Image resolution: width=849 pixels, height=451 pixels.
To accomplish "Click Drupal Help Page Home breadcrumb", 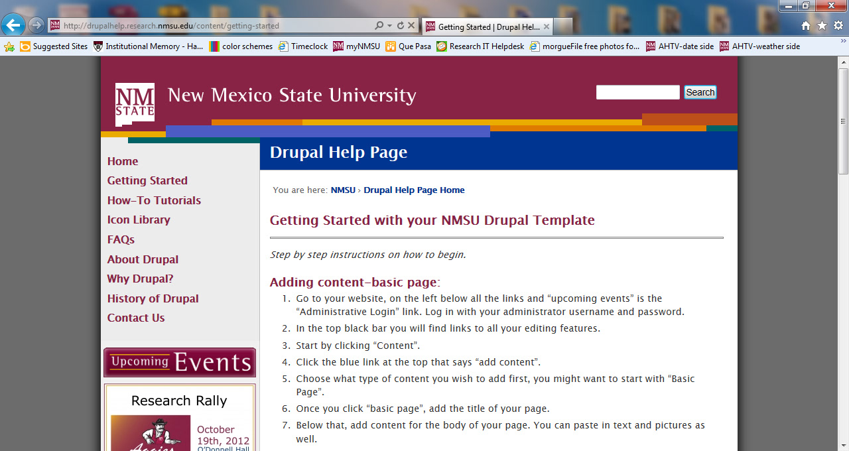I will point(414,190).
